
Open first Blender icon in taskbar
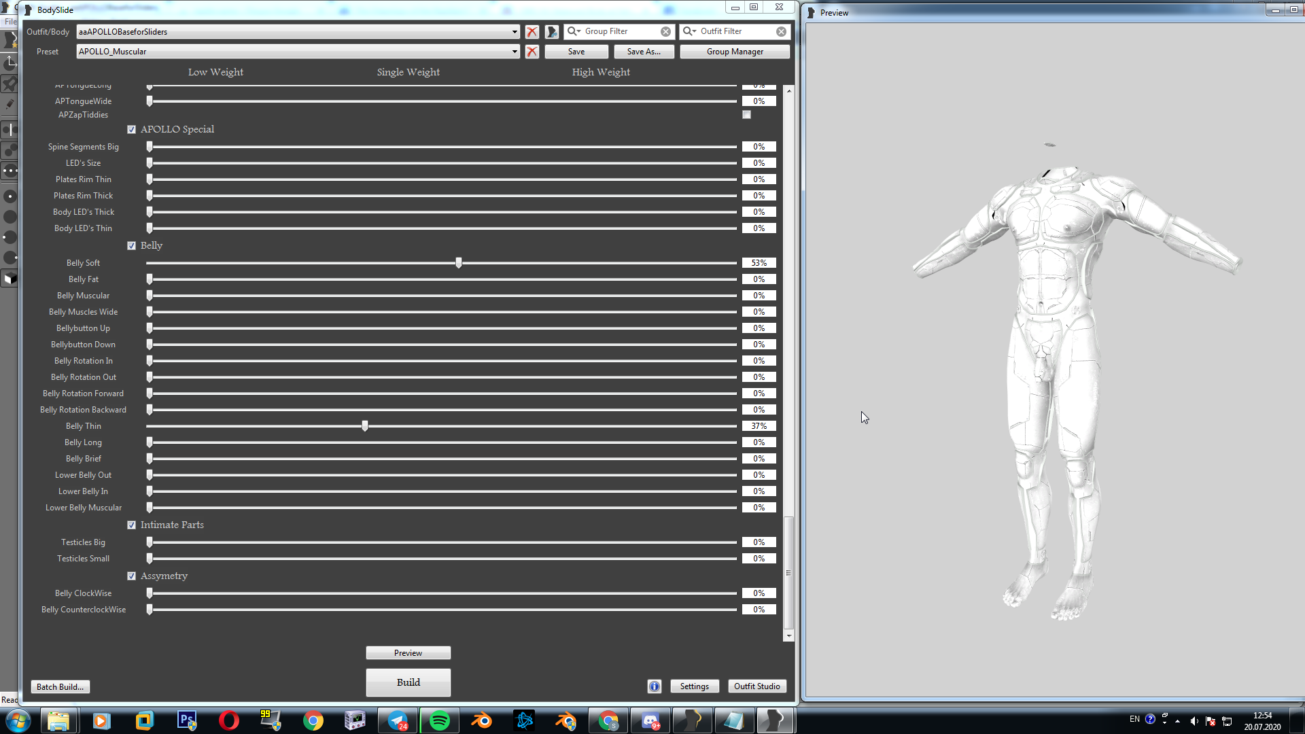482,720
